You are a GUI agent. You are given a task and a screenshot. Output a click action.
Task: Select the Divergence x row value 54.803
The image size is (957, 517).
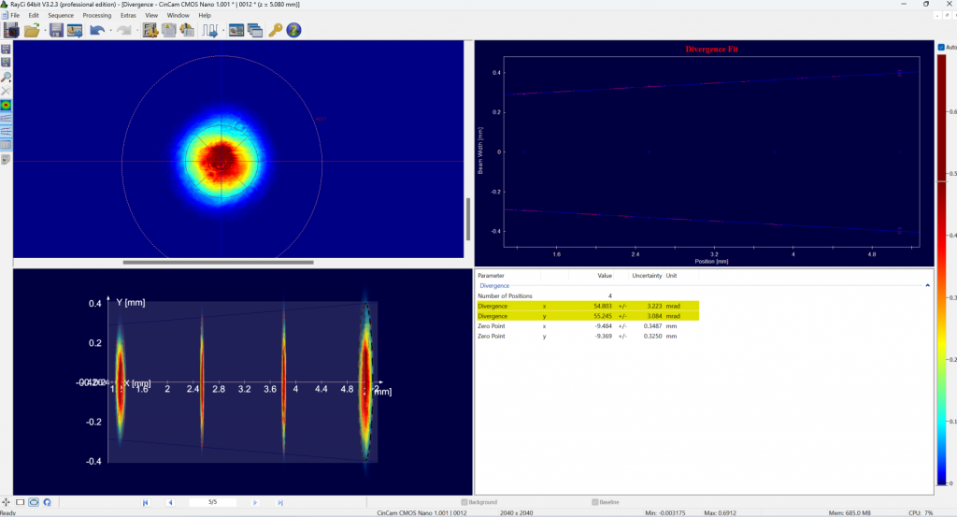point(603,306)
